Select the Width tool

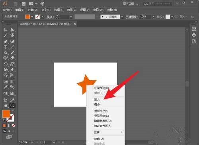tap(6, 70)
